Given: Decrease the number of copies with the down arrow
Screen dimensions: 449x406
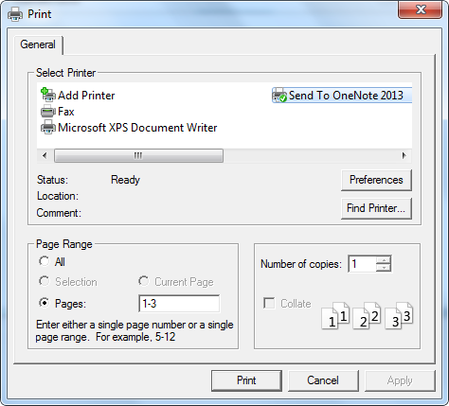Looking at the screenshot, I should (384, 268).
